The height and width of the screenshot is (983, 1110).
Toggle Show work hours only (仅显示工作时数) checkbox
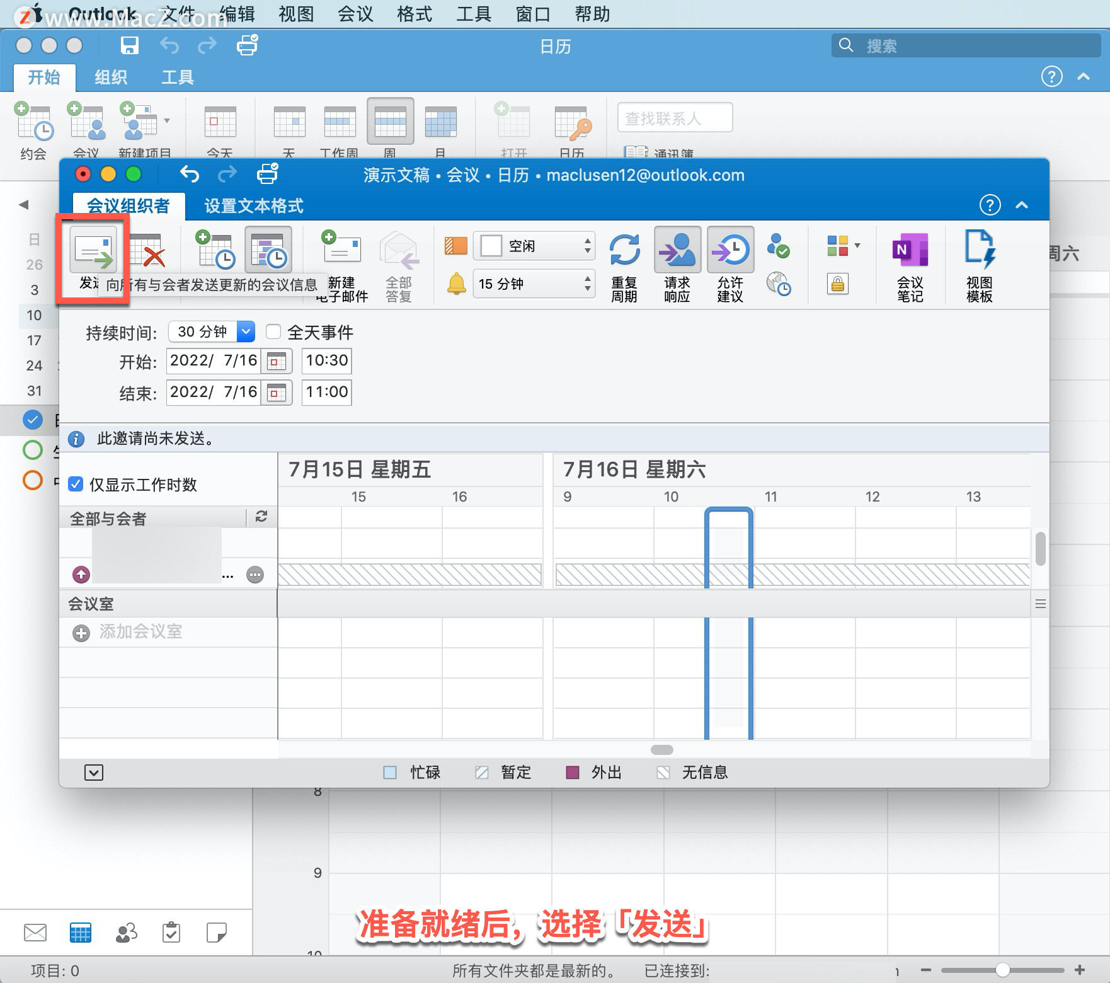[x=76, y=484]
